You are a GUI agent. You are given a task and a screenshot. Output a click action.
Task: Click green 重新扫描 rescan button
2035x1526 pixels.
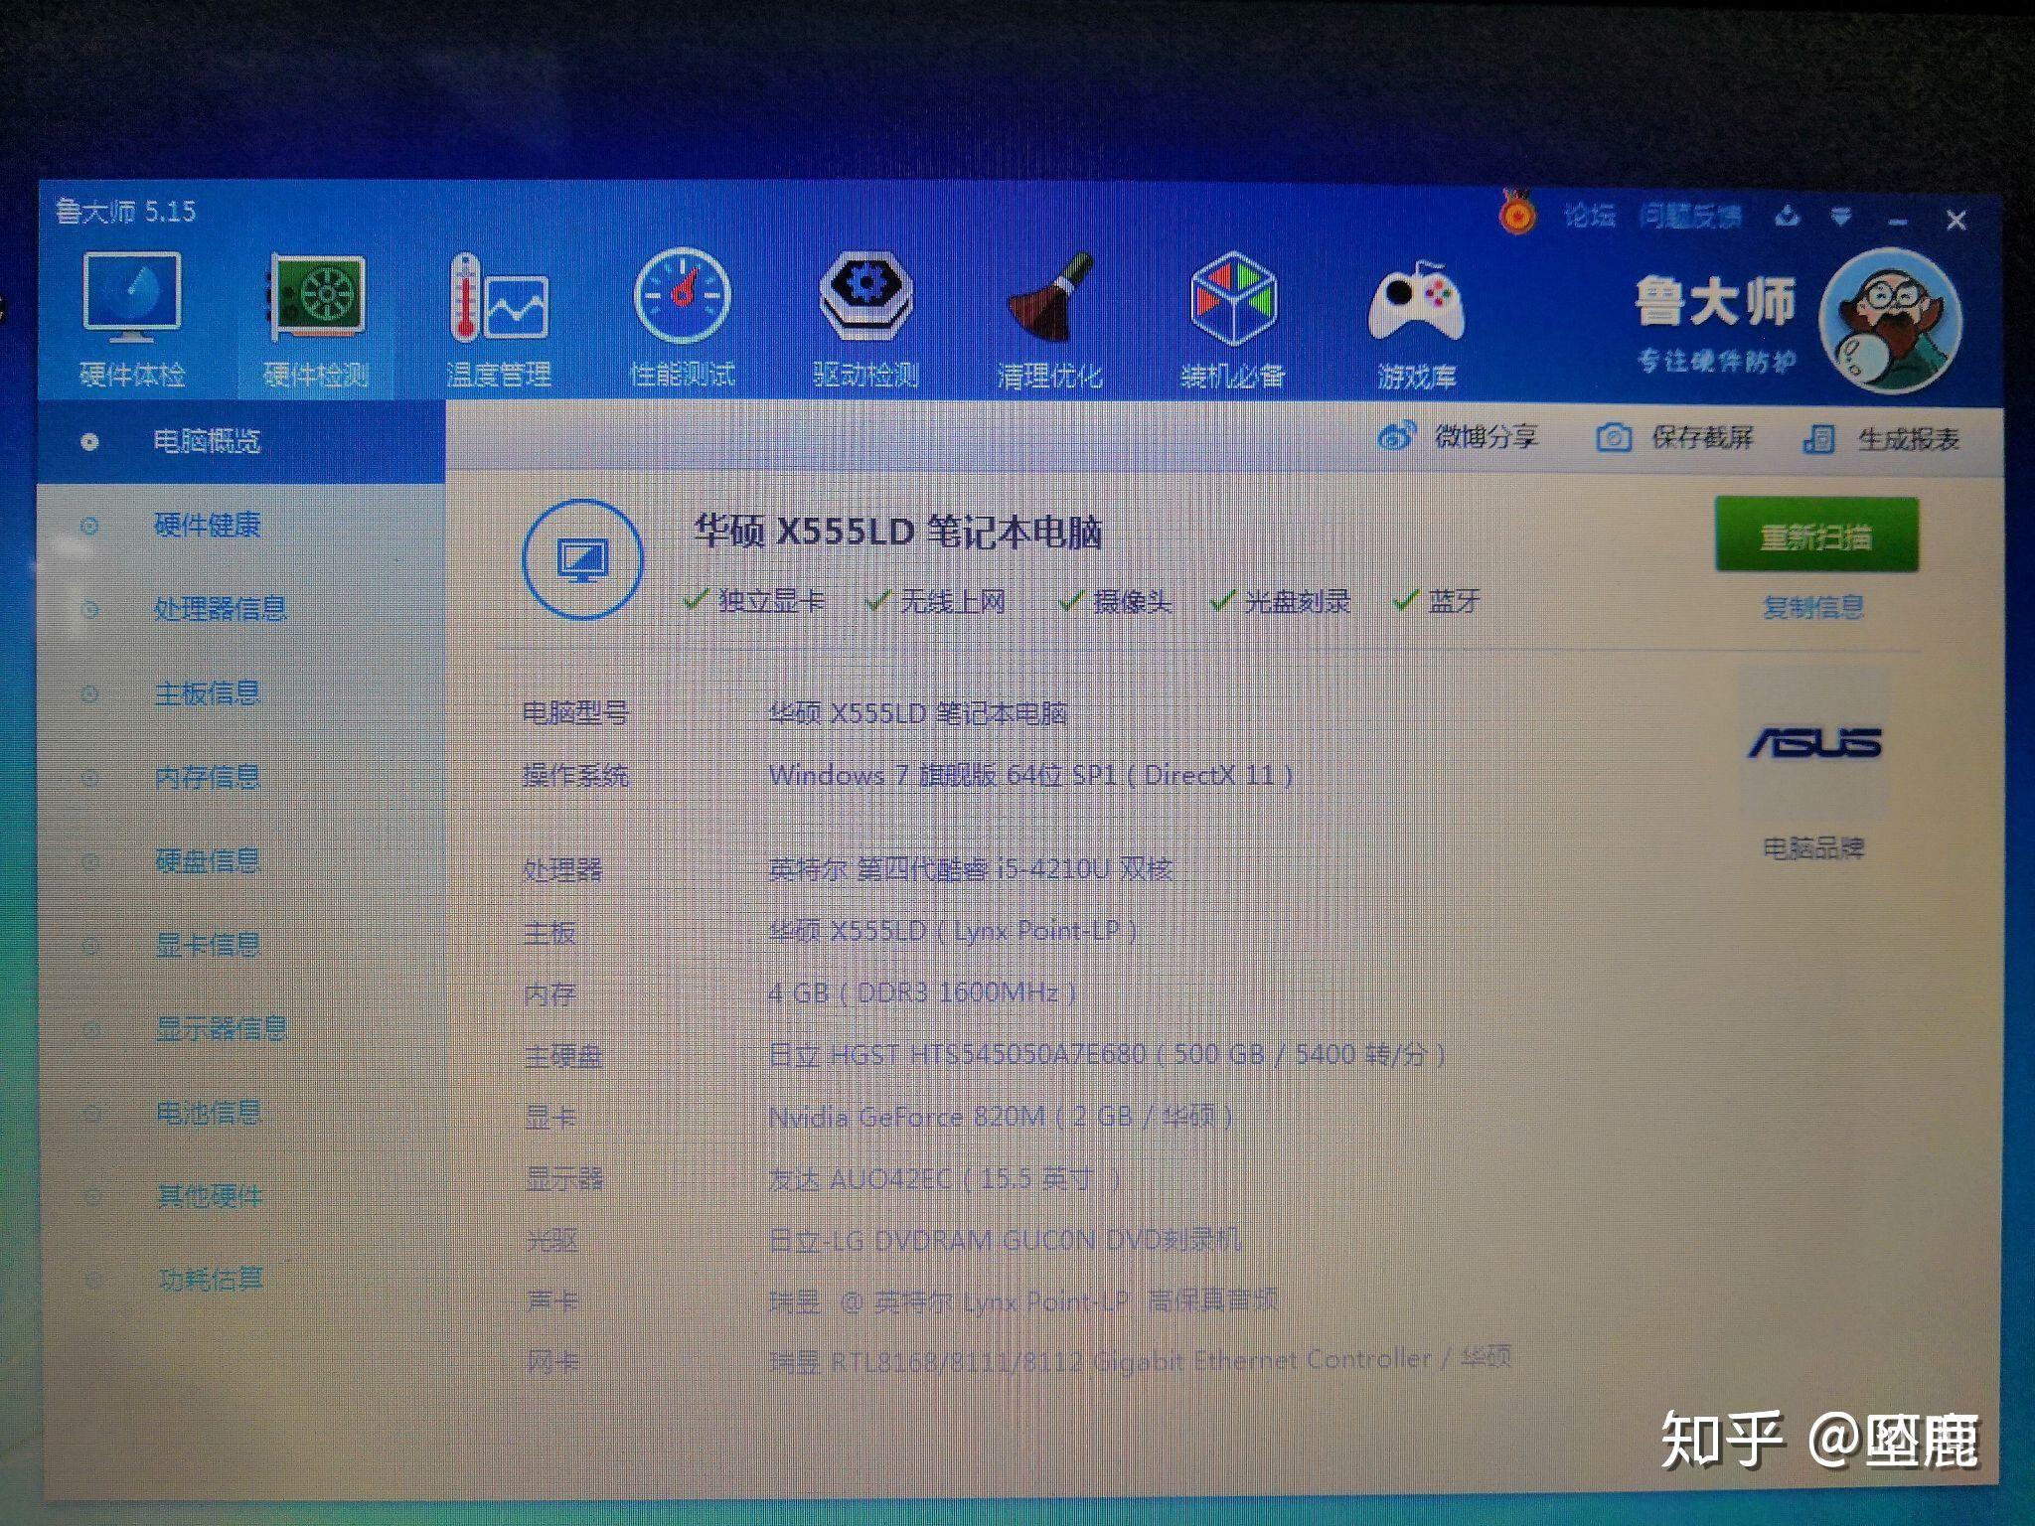[x=1816, y=535]
